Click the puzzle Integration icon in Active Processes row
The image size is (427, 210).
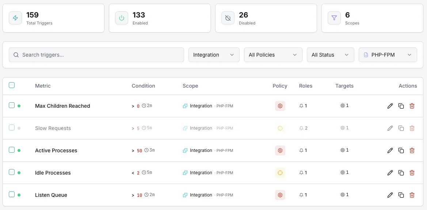click(x=185, y=150)
